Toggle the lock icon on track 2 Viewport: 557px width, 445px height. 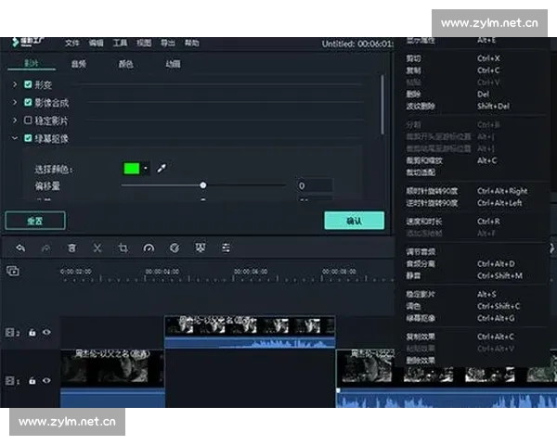coord(32,332)
